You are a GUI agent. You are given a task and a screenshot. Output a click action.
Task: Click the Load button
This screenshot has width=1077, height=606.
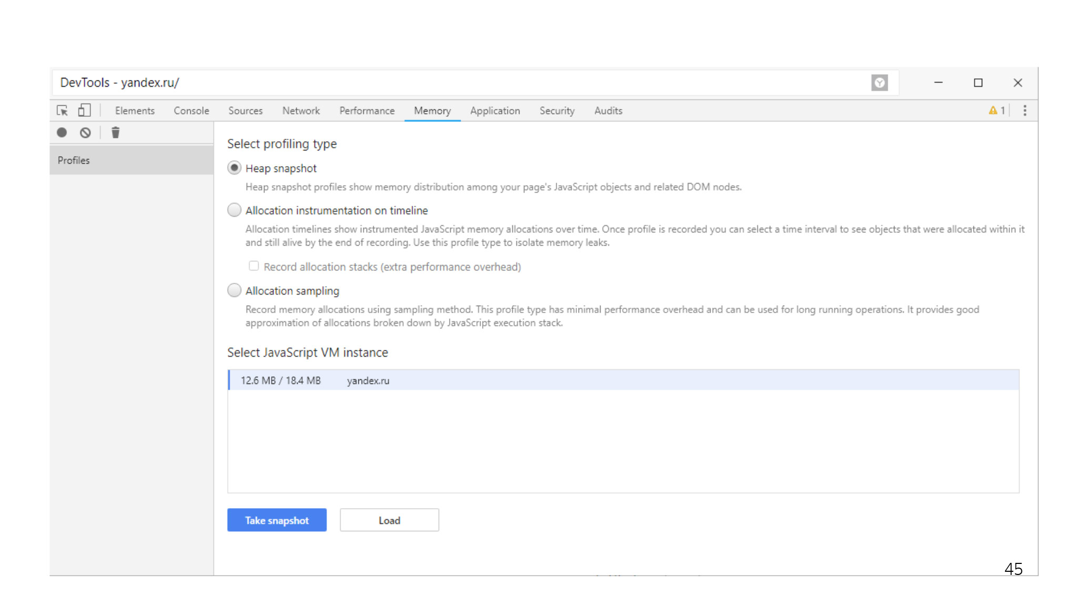coord(389,520)
